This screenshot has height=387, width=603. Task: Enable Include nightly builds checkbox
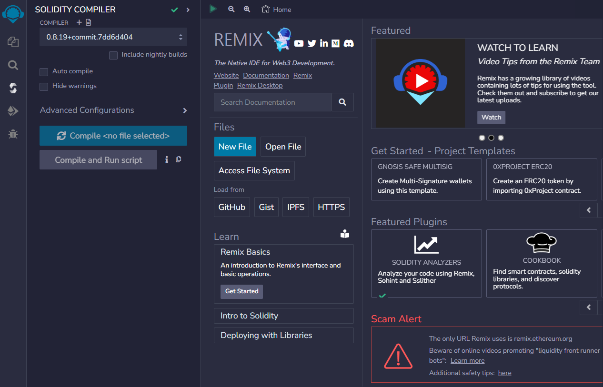click(113, 55)
